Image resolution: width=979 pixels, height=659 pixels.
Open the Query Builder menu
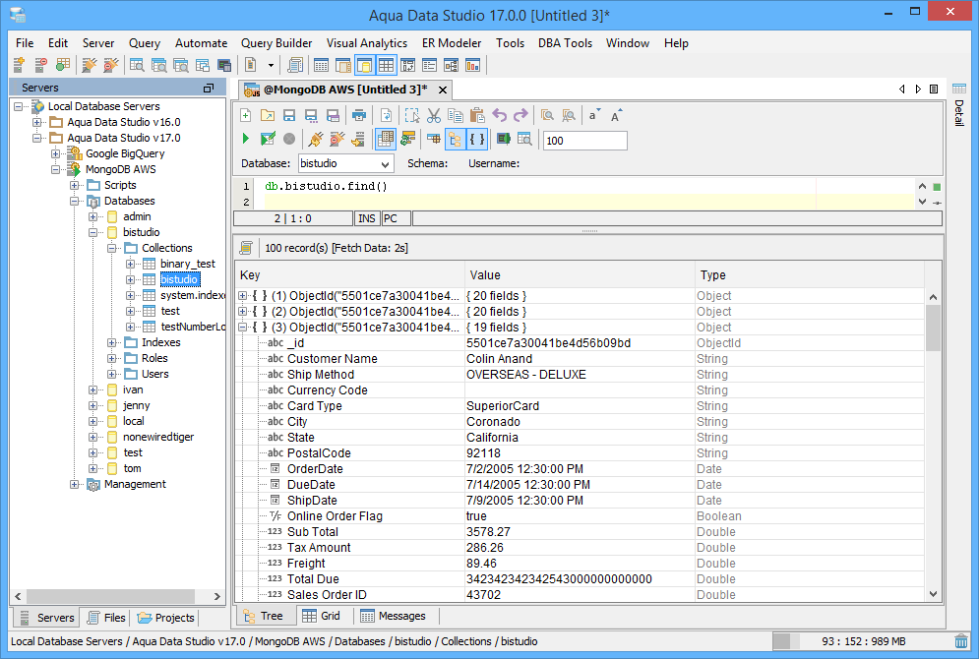coord(276,43)
